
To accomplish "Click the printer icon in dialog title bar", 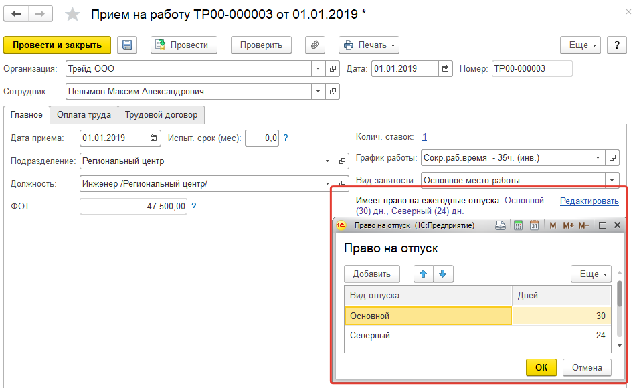I will pos(500,225).
